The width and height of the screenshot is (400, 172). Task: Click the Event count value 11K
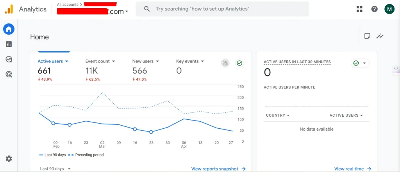pos(91,71)
